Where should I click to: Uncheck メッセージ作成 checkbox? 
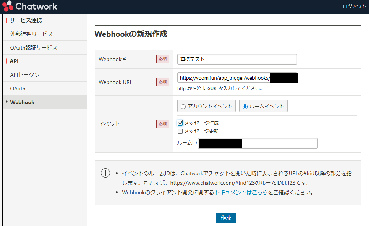pyautogui.click(x=180, y=123)
